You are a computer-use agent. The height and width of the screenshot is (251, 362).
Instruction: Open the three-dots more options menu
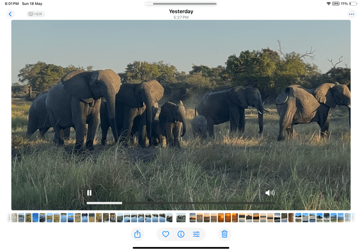(351, 14)
